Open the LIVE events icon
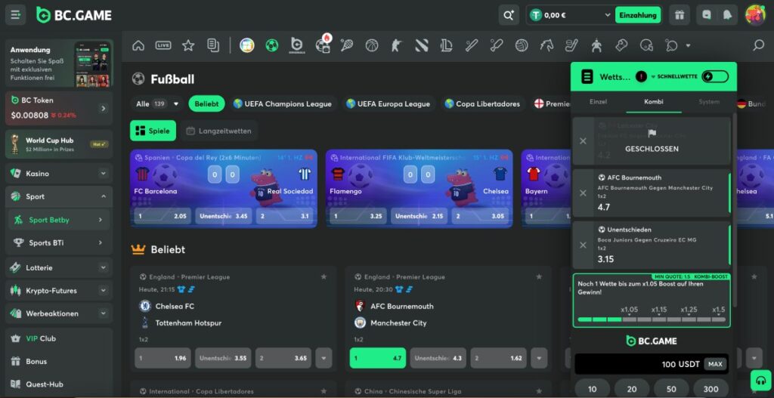The image size is (774, 398). pos(163,46)
